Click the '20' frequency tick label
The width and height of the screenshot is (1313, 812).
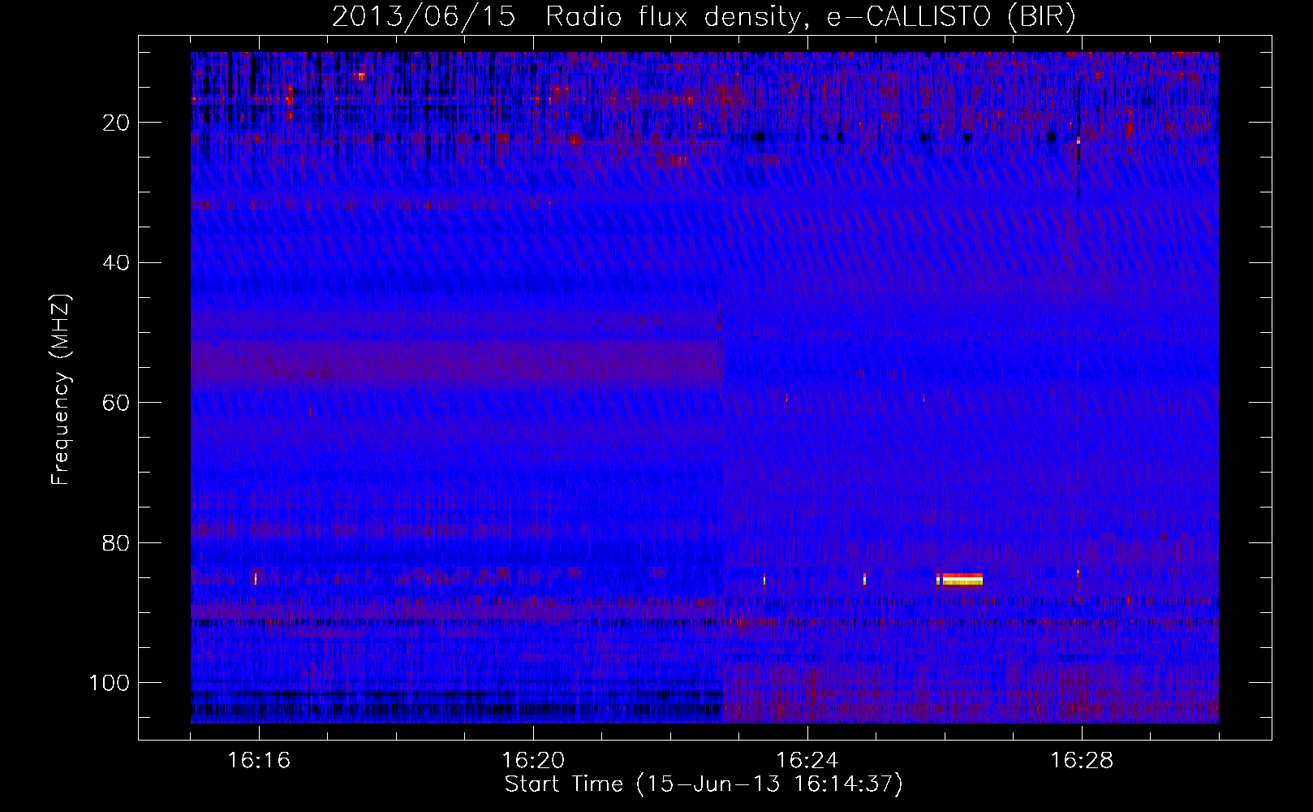coord(117,123)
